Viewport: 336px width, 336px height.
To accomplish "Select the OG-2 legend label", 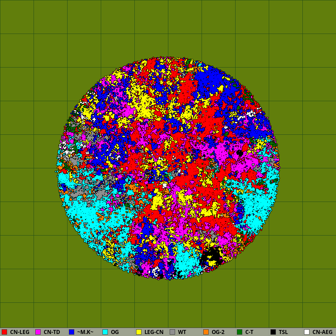I will point(218,332).
